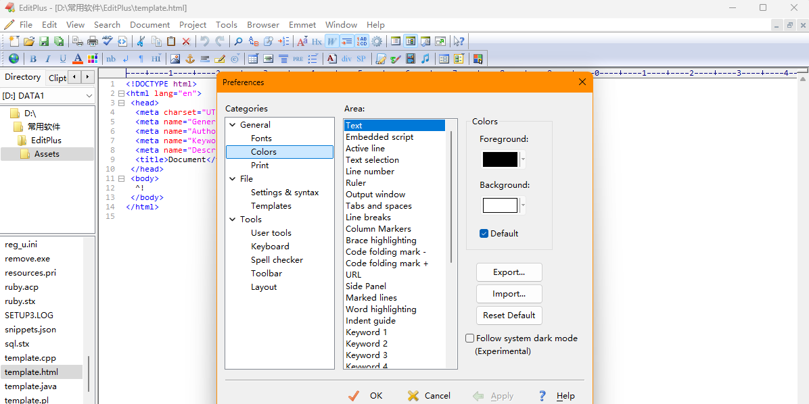Fold the head tag on line 3
This screenshot has height=404, width=809.
tap(121, 103)
